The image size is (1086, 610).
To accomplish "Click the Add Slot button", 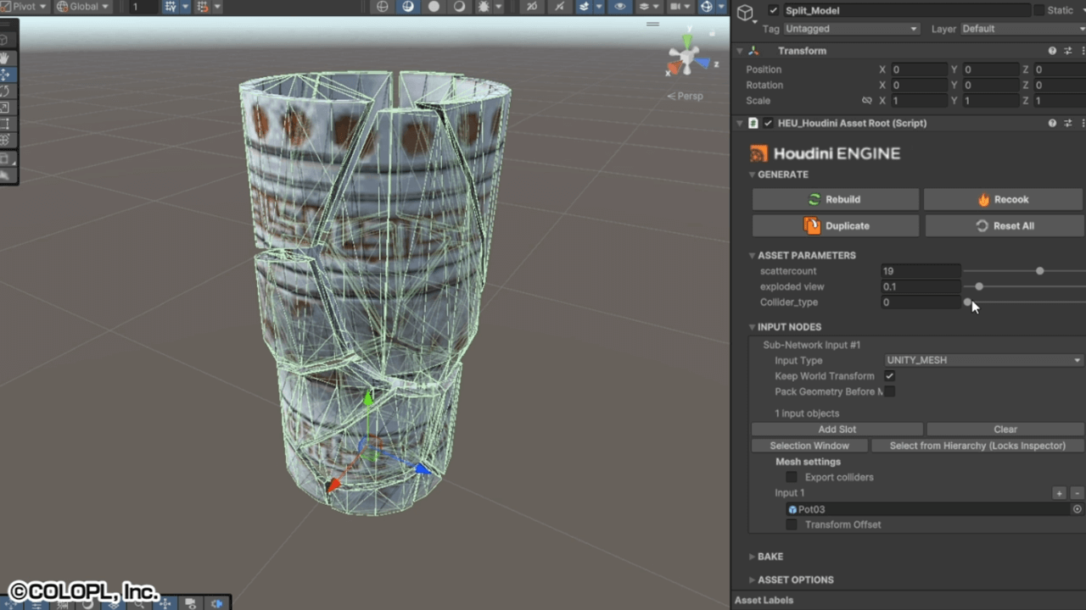I will click(837, 430).
